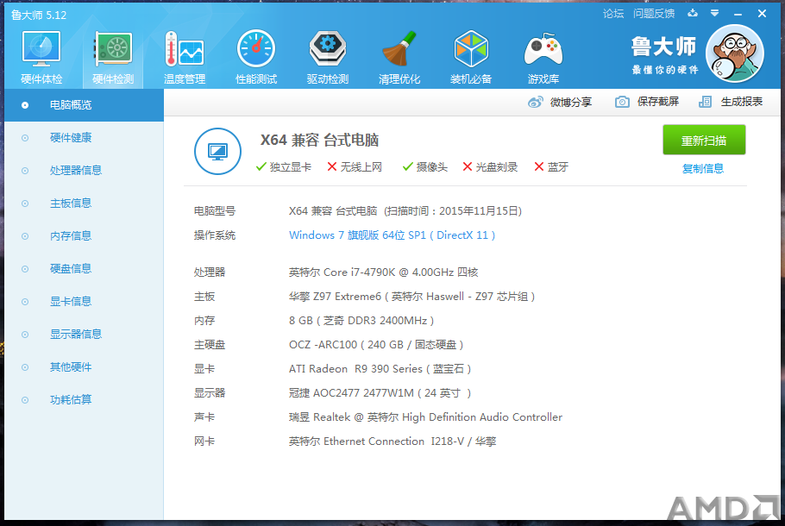
Task: Click the 8 GB DDR3 2400MHz memory value
Action: [x=361, y=321]
